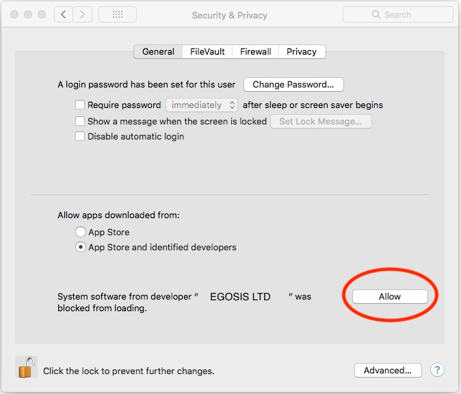Click the forward navigation arrow
461x394 pixels.
[x=82, y=14]
